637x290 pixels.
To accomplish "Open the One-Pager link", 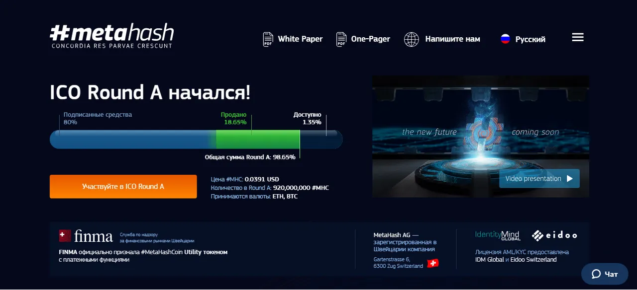I will (370, 39).
